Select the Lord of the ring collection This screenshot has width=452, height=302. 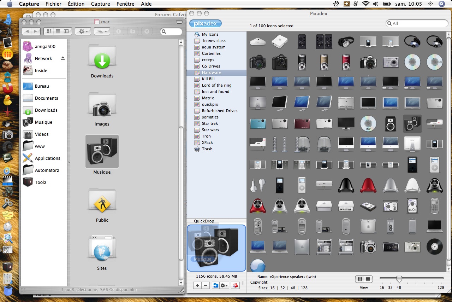click(216, 85)
